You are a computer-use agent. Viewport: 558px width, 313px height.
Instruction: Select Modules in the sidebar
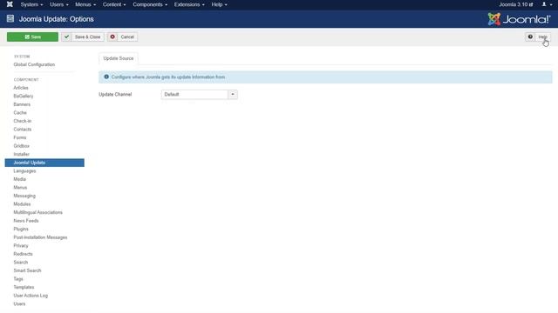(22, 204)
